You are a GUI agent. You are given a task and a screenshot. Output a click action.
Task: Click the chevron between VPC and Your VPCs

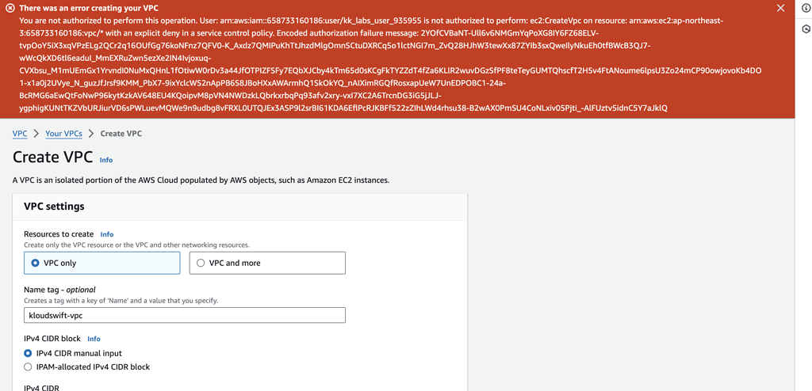36,134
